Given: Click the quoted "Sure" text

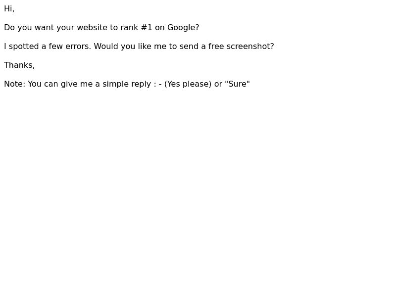Looking at the screenshot, I should 237,84.
